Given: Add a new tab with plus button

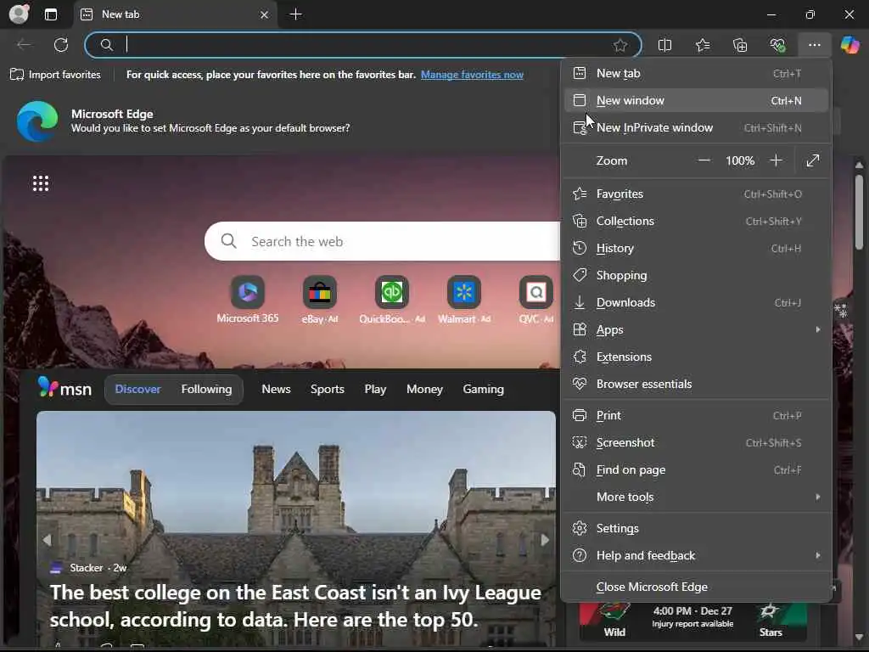Looking at the screenshot, I should [x=296, y=14].
